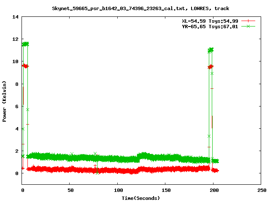Click the y-axis tick label 8
This screenshot has height=202, width=270.
17,84
